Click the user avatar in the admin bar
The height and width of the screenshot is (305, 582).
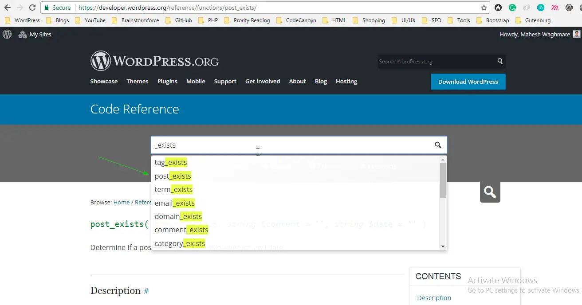[x=576, y=34]
